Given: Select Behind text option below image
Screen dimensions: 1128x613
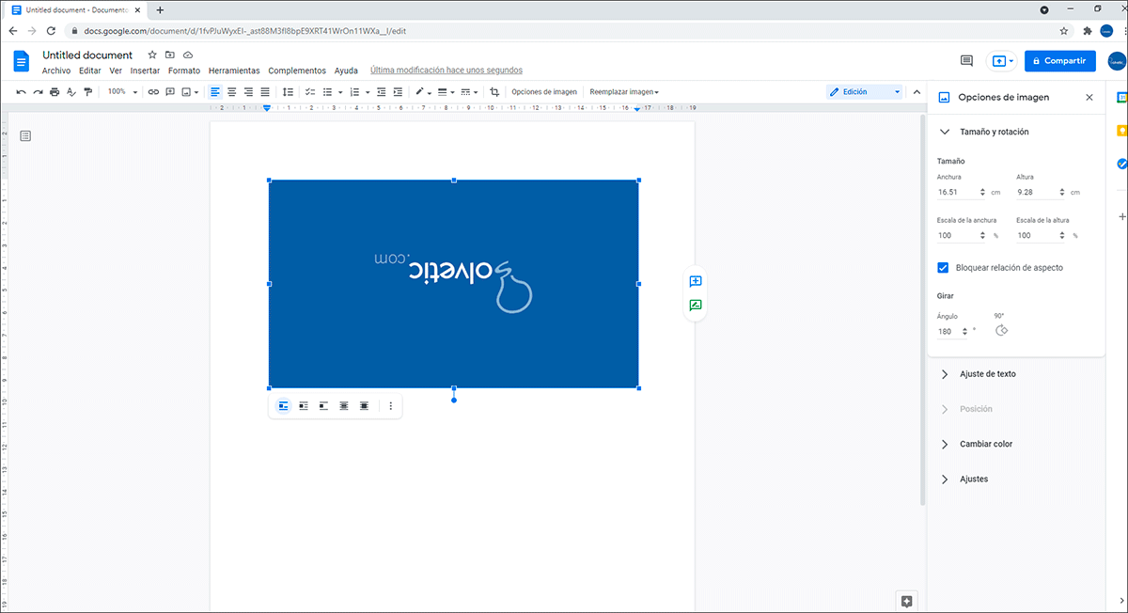Looking at the screenshot, I should [x=344, y=406].
